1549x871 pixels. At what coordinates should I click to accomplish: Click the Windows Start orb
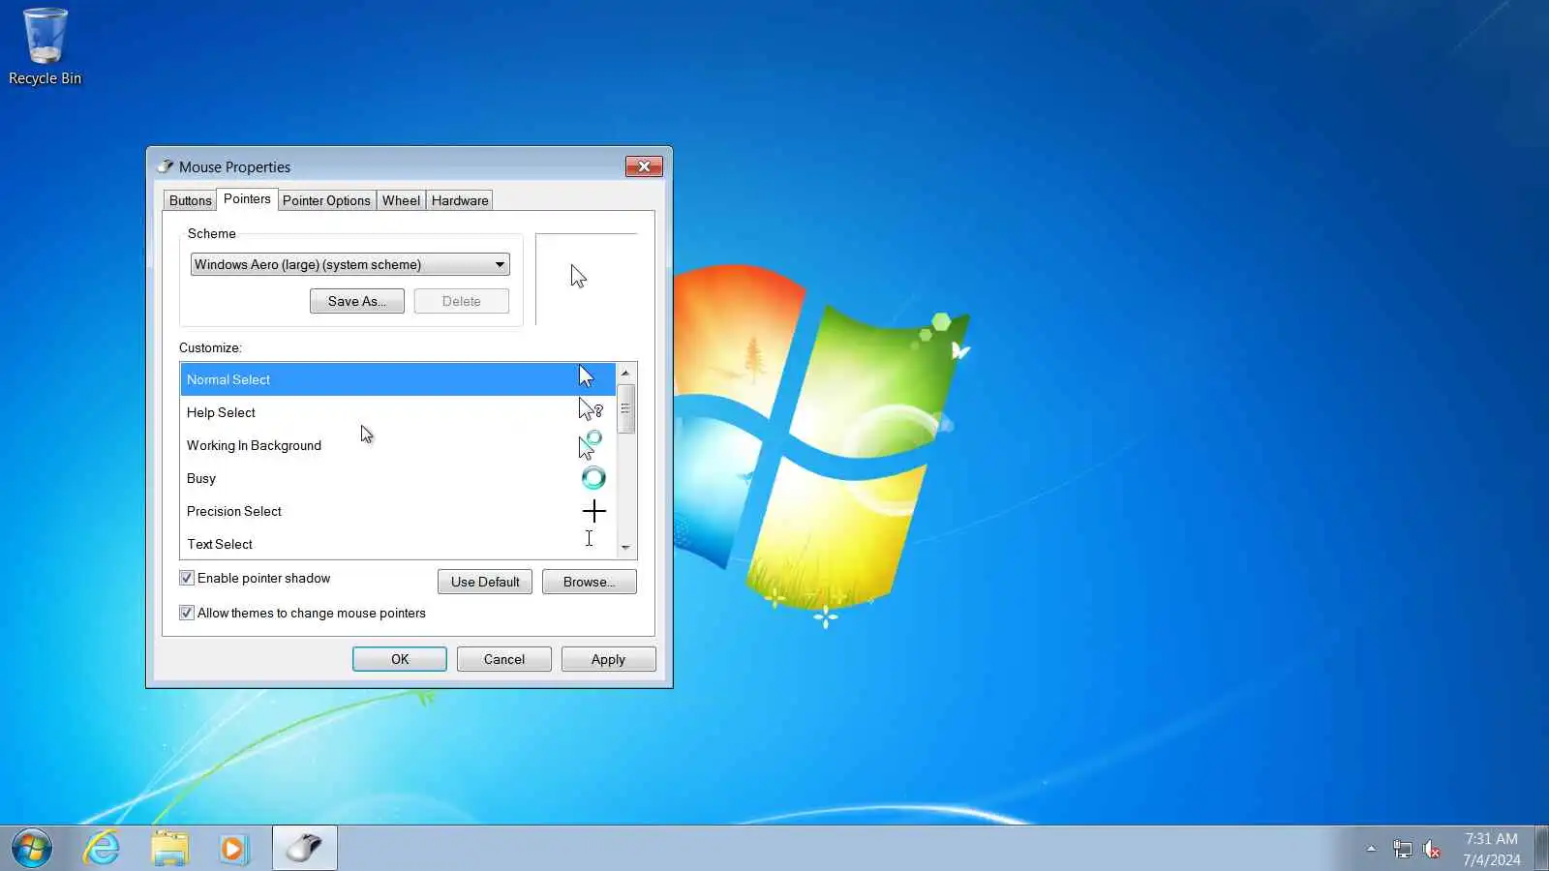click(32, 849)
